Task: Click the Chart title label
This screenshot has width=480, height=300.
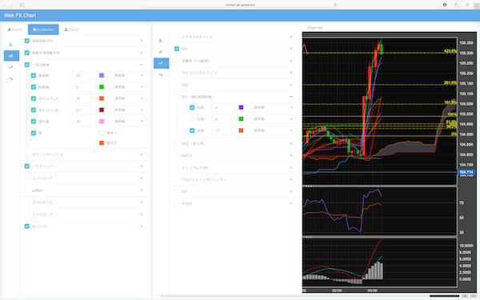Action: 315,27
